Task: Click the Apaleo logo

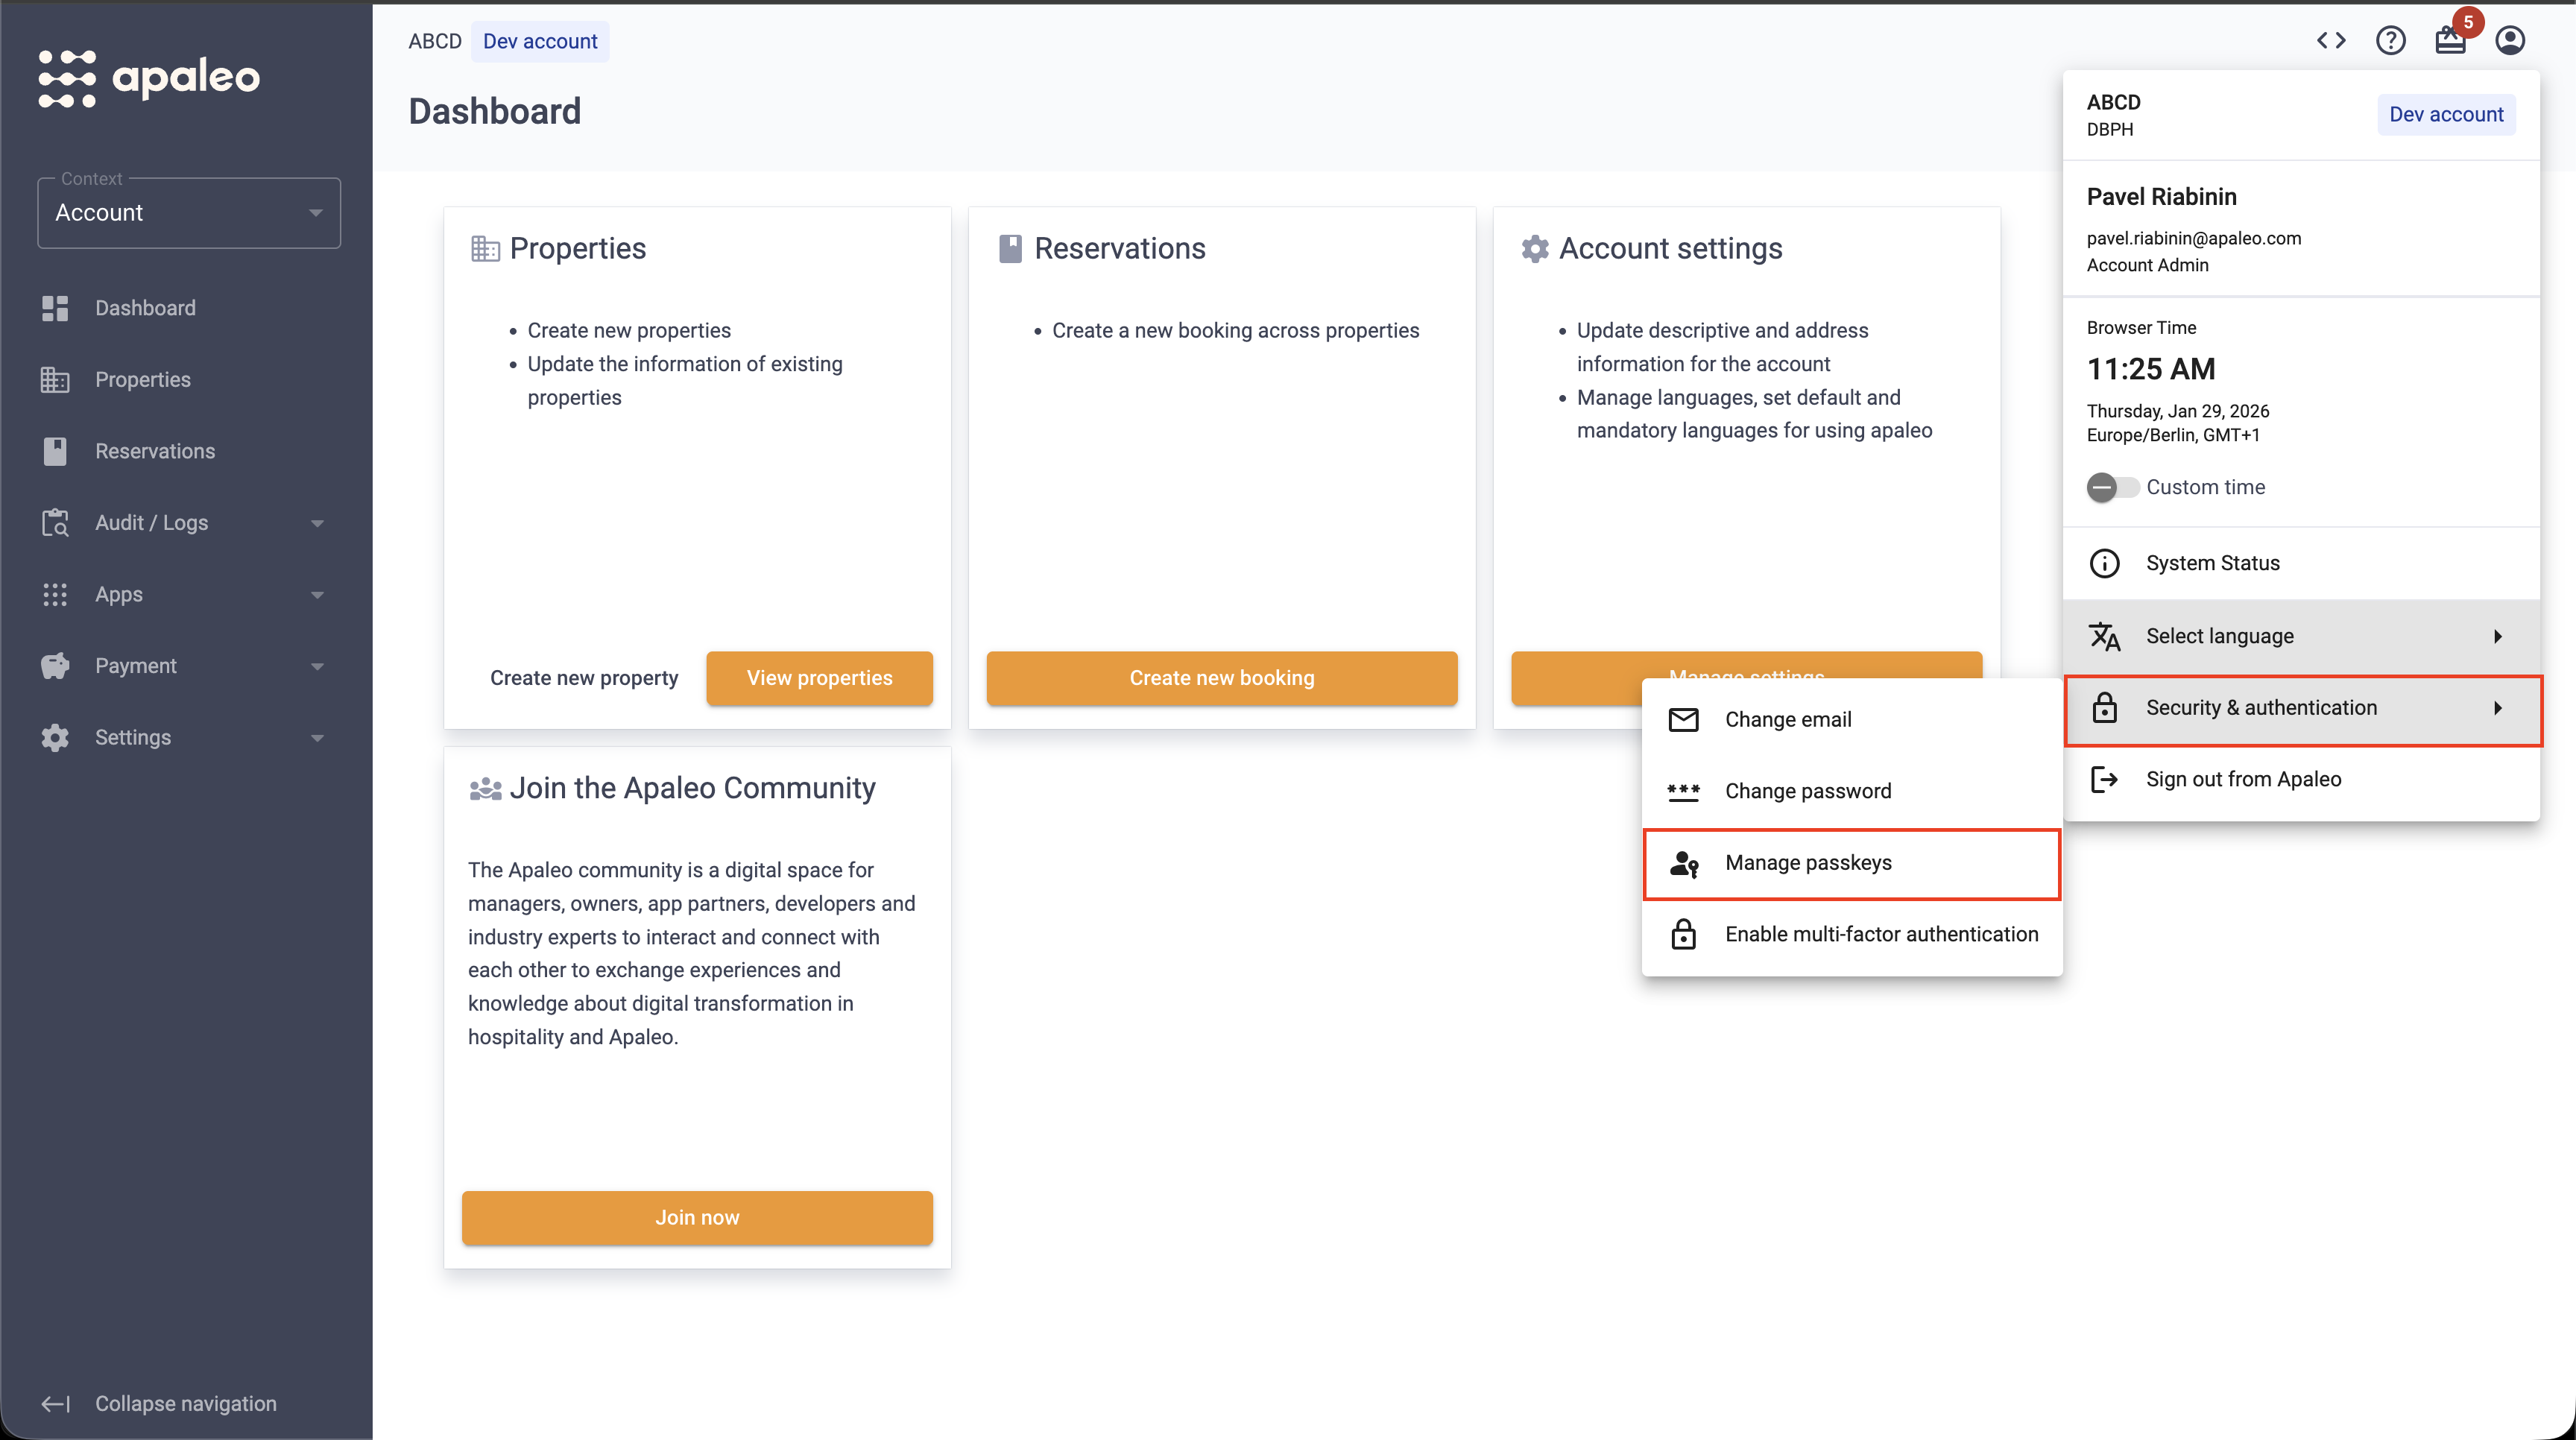Action: (x=149, y=77)
